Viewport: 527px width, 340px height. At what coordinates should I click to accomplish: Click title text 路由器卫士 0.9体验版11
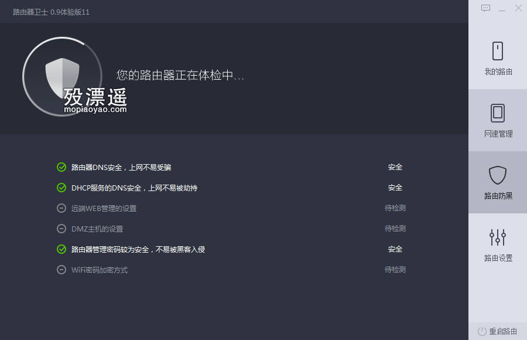pos(51,12)
